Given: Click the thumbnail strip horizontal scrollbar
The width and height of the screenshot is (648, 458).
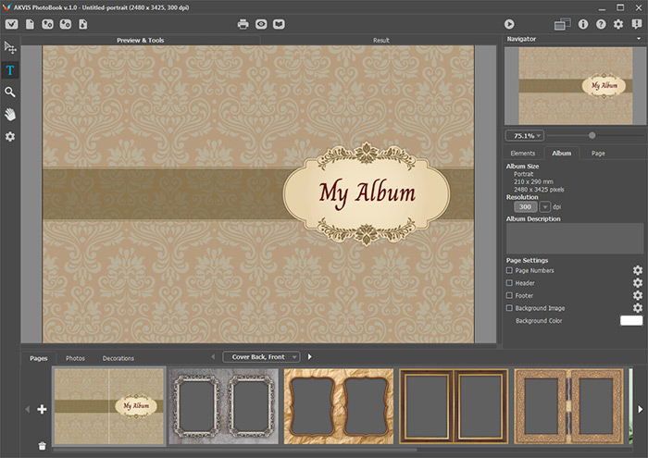Looking at the screenshot, I should tap(235, 450).
